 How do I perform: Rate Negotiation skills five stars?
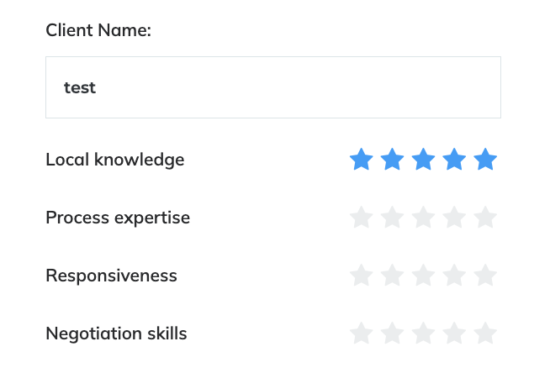485,334
